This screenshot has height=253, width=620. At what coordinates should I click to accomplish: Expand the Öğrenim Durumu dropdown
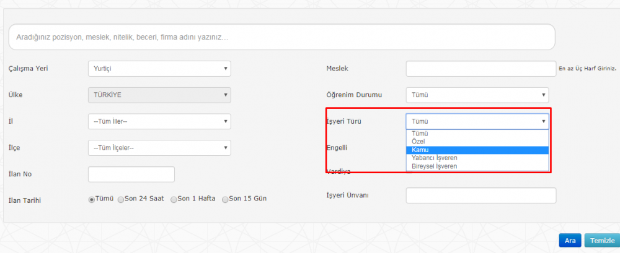tap(477, 95)
